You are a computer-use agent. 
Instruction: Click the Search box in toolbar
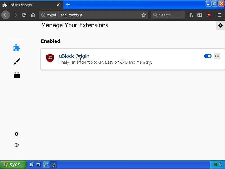(168, 15)
